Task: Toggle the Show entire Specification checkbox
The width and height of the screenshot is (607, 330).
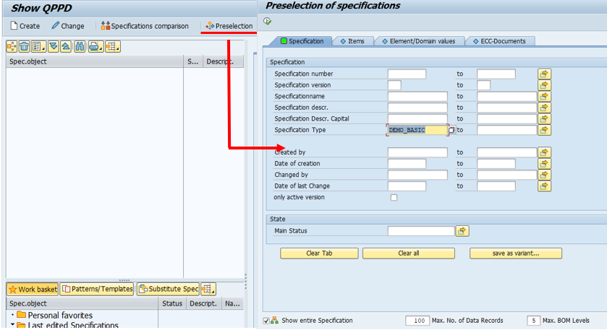Action: (266, 320)
